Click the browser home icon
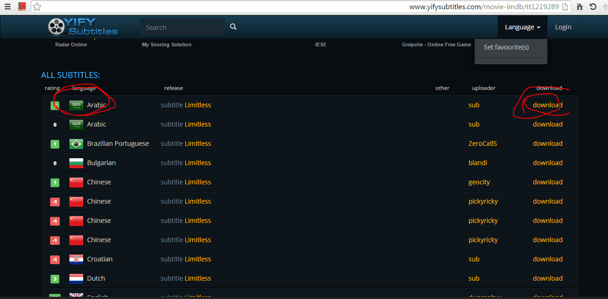 click(x=580, y=7)
